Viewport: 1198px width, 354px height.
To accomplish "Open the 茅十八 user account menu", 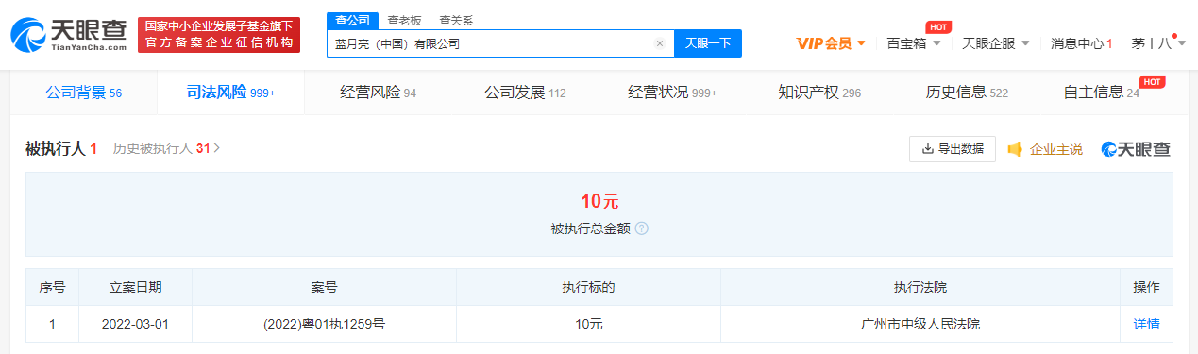I will [1156, 43].
